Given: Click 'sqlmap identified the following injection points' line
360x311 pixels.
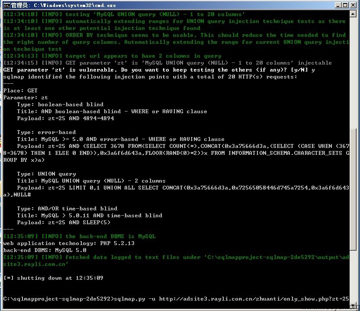Looking at the screenshot, I should tap(150, 77).
